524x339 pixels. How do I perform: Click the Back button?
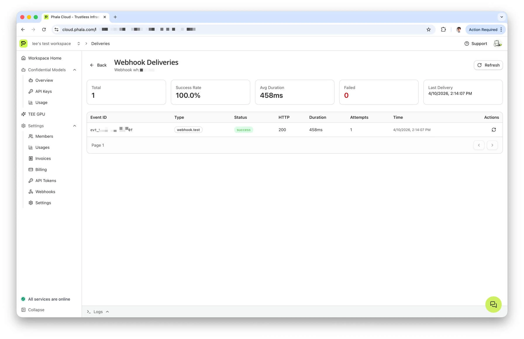pyautogui.click(x=98, y=65)
